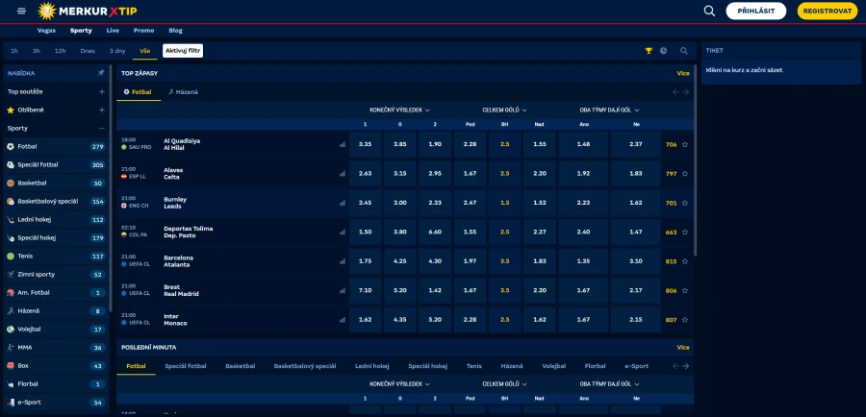This screenshot has height=417, width=866.
Task: Favorite the Deportes Tolima match star
Action: (685, 233)
